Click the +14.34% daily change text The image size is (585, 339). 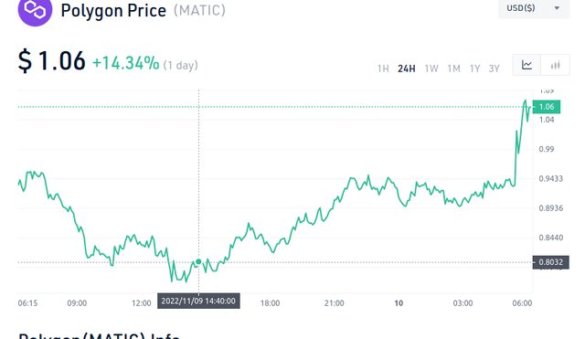[126, 63]
